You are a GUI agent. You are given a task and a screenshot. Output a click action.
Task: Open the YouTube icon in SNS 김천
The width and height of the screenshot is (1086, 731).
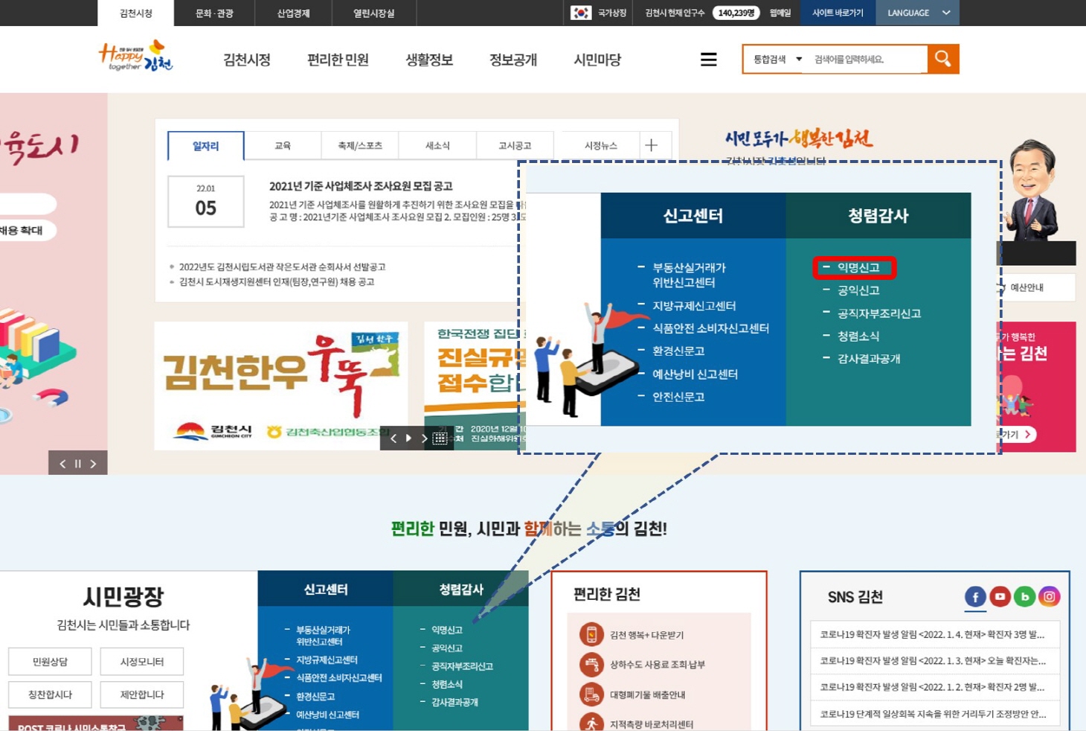(x=1000, y=596)
